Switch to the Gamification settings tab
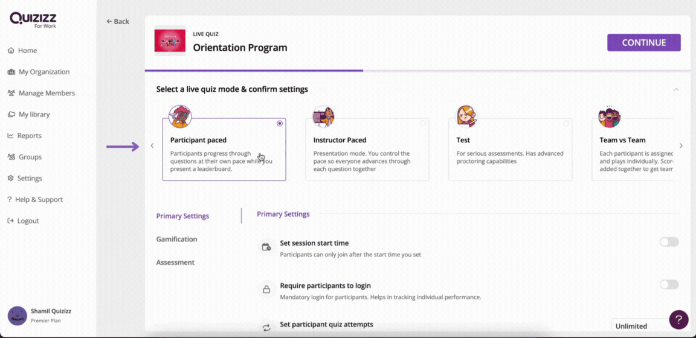The image size is (696, 338). [176, 239]
